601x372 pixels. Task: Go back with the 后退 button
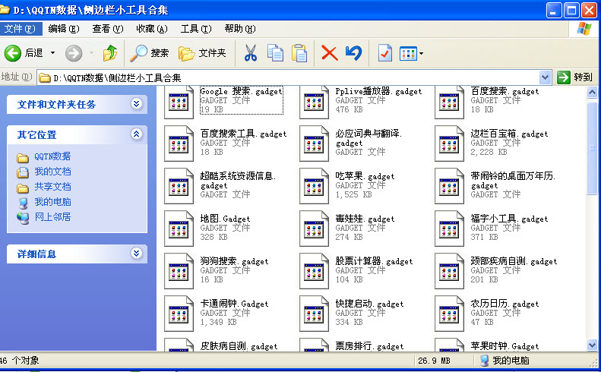point(24,53)
